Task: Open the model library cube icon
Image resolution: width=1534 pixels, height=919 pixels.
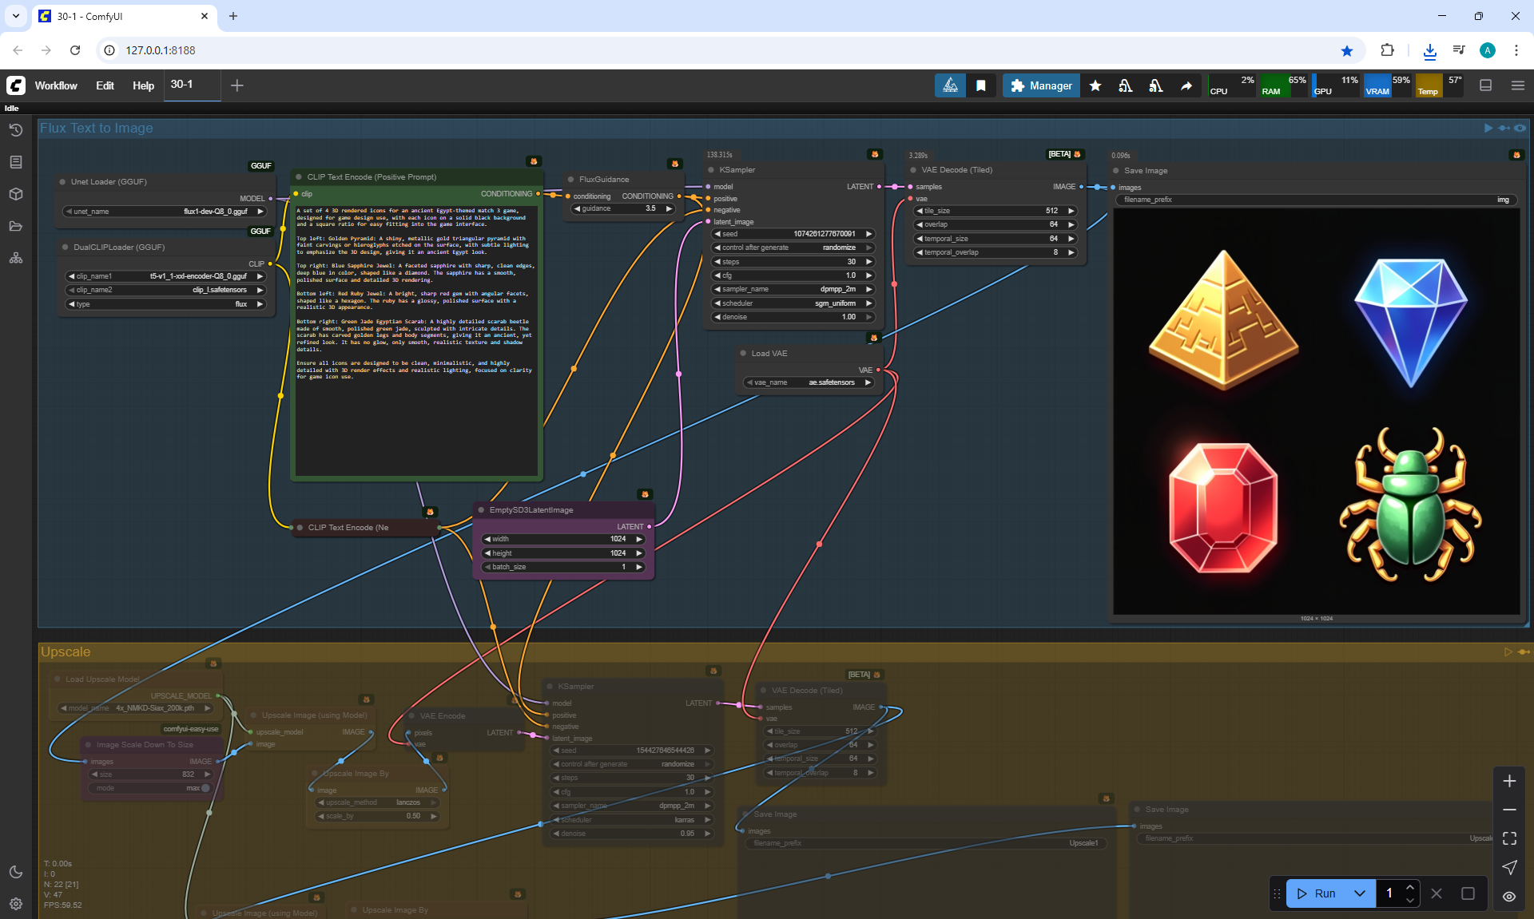Action: 15,194
